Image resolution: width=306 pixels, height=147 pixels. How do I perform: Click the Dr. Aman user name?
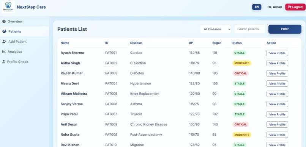pos(274,7)
